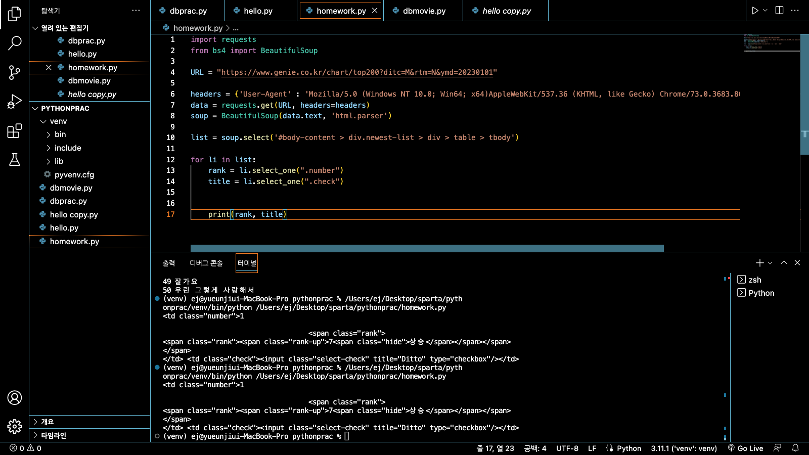
Task: Close the bottom terminal panel
Action: (x=797, y=263)
